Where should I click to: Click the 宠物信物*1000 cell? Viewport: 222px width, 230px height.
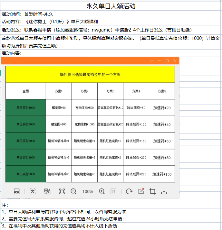click(84, 124)
